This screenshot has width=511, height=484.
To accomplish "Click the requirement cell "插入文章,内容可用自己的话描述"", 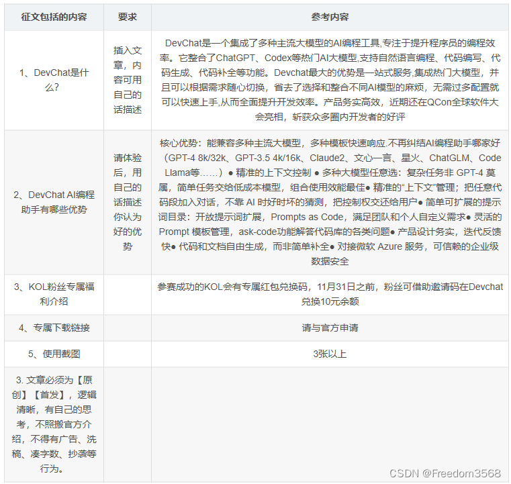I will (x=128, y=80).
